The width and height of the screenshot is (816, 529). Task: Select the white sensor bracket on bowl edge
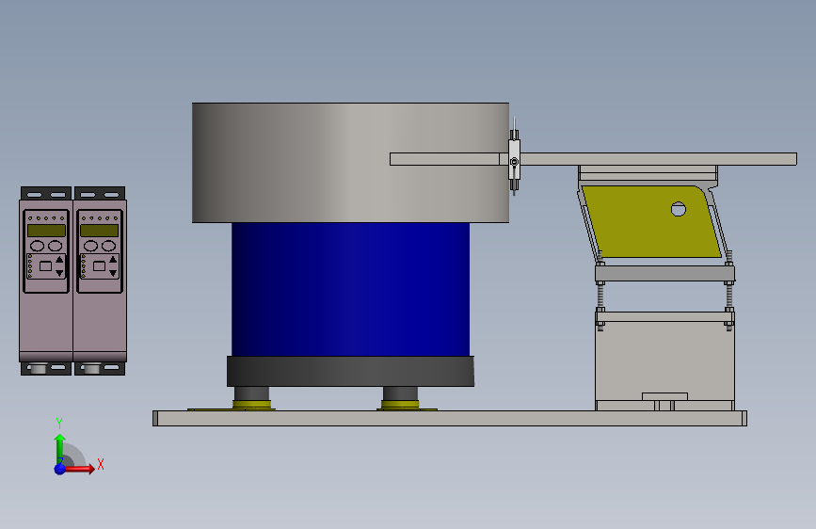(514, 159)
